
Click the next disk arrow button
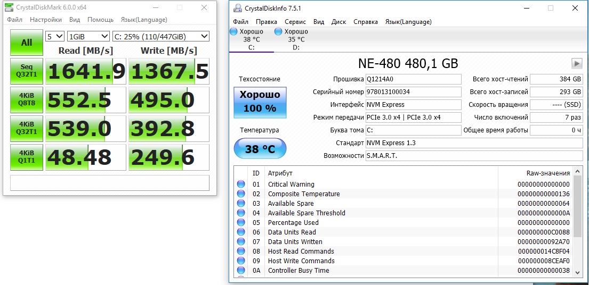[x=577, y=63]
